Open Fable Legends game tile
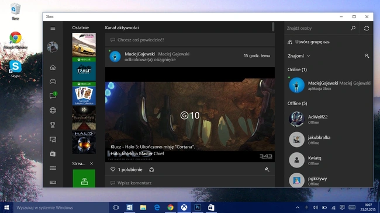 [x=84, y=69]
